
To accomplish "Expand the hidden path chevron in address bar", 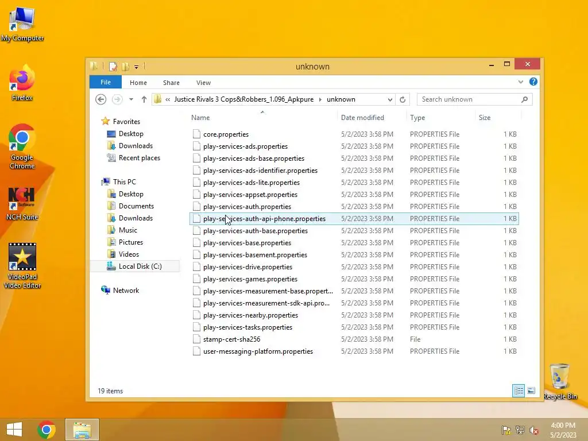I will (x=168, y=99).
